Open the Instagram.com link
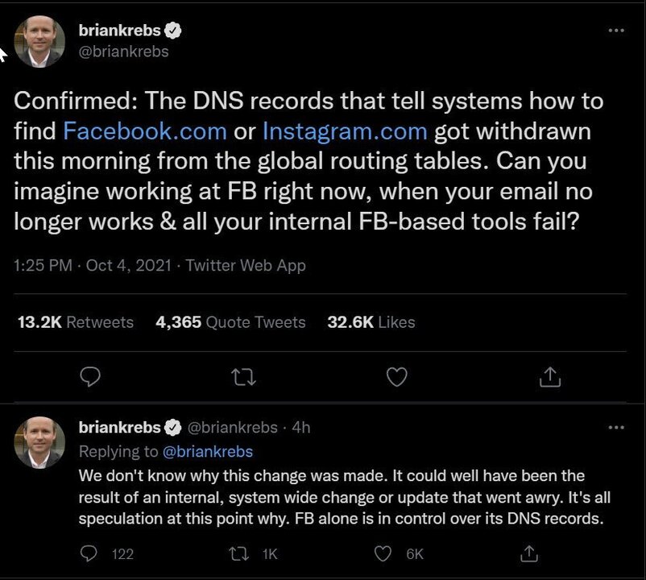The height and width of the screenshot is (580, 646). pos(346,130)
